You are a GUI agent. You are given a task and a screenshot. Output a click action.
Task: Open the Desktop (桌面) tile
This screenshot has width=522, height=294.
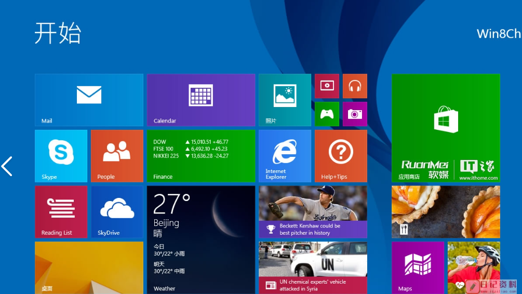pos(89,268)
